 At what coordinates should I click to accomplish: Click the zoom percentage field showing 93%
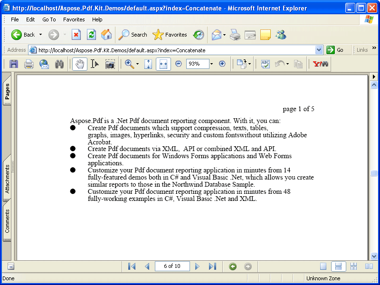198,64
